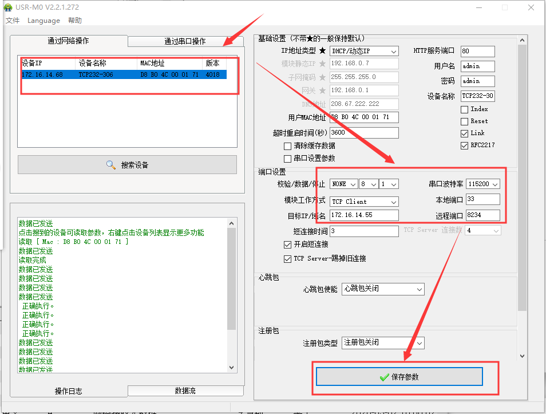Viewport: 546px width, 414px height.
Task: Uncheck the 开启短连接 option
Action: [288, 245]
